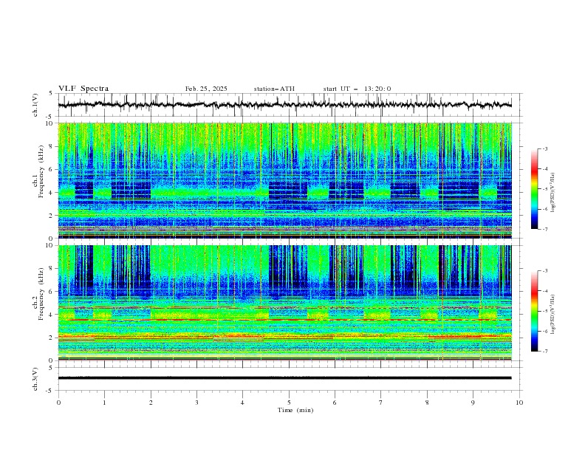Click time axis tick label '10'
Viewport: 585px width, 452px height.
pos(519,403)
